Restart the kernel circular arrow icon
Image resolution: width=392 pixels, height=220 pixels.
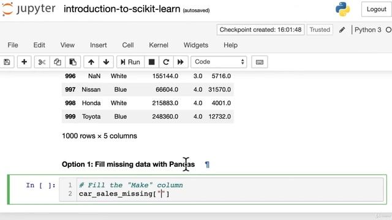coord(166,62)
